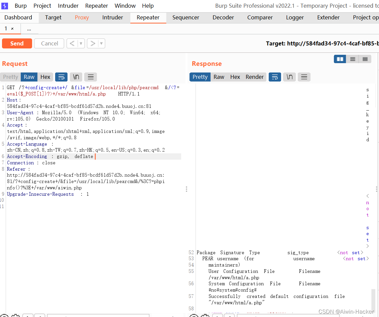Image resolution: width=379 pixels, height=317 pixels.
Task: Go forward to next request arrow
Action: pyautogui.click(x=93, y=43)
